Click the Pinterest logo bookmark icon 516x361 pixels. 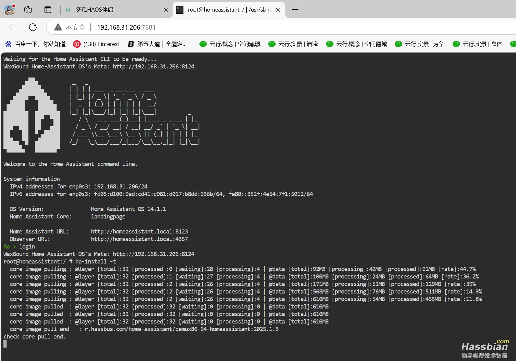77,44
